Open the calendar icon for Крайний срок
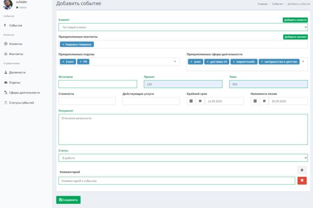313x208 pixels. click(191, 101)
